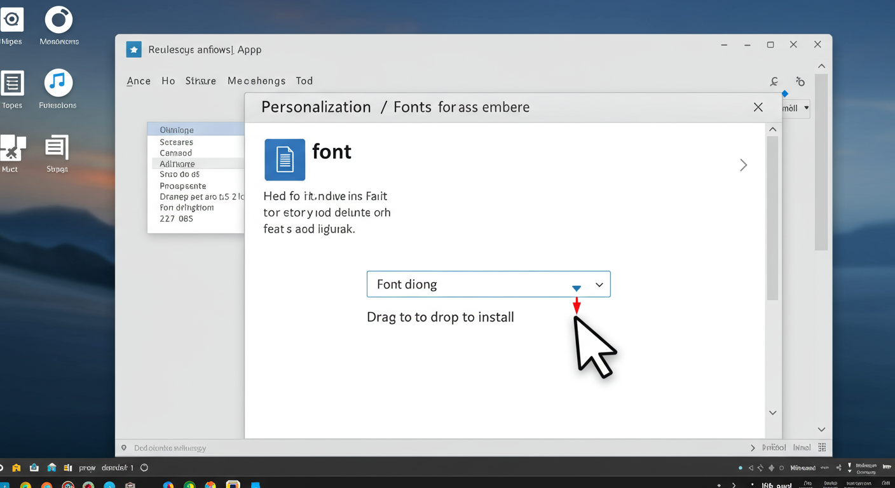Image resolution: width=895 pixels, height=488 pixels.
Task: Click the rightmost icon in the app toolbar
Action: coord(800,81)
